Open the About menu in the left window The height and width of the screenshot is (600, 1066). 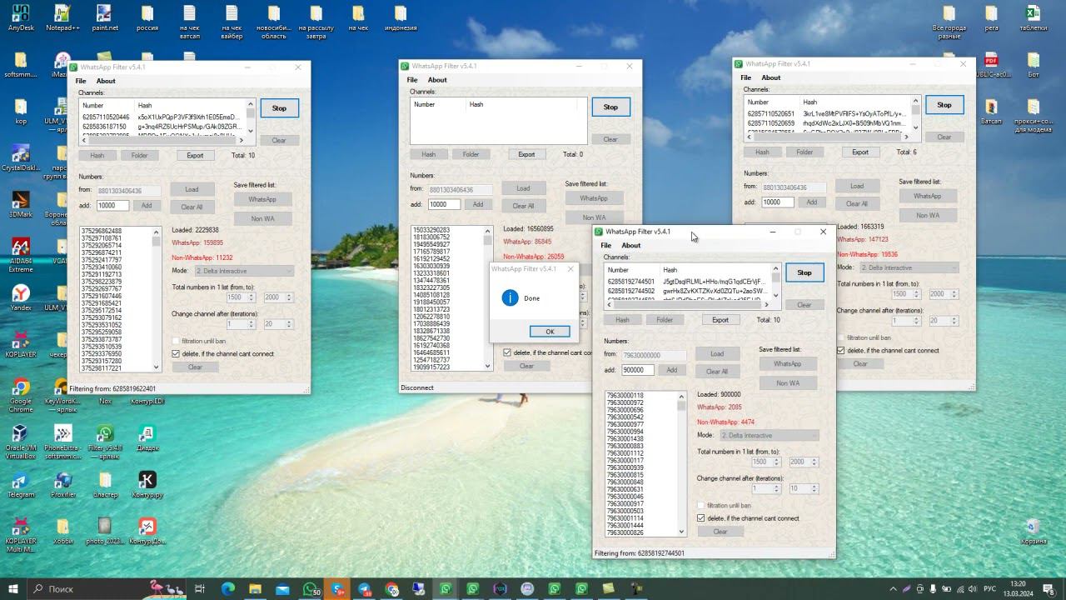click(x=106, y=81)
